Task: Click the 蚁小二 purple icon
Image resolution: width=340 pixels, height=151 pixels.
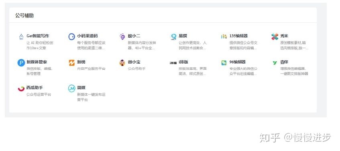Action: pyautogui.click(x=122, y=36)
